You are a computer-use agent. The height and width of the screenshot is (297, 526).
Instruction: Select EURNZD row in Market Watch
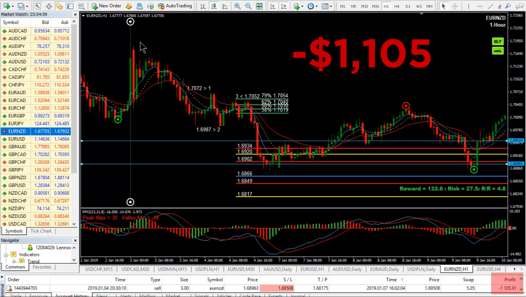click(x=36, y=131)
